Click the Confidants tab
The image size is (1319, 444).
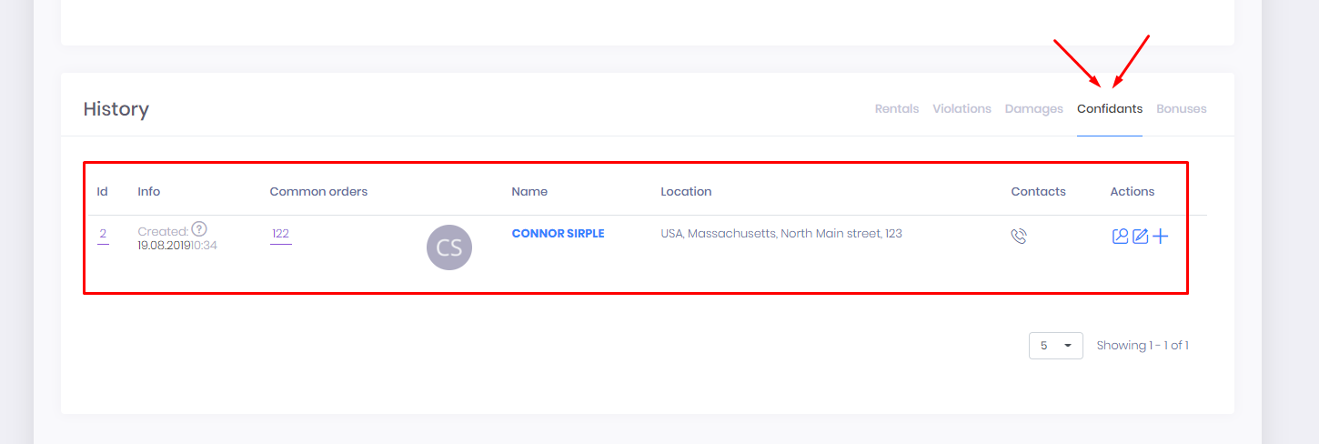1109,108
